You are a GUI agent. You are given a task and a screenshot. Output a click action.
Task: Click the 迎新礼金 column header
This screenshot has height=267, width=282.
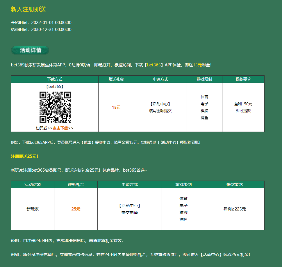[76, 184]
